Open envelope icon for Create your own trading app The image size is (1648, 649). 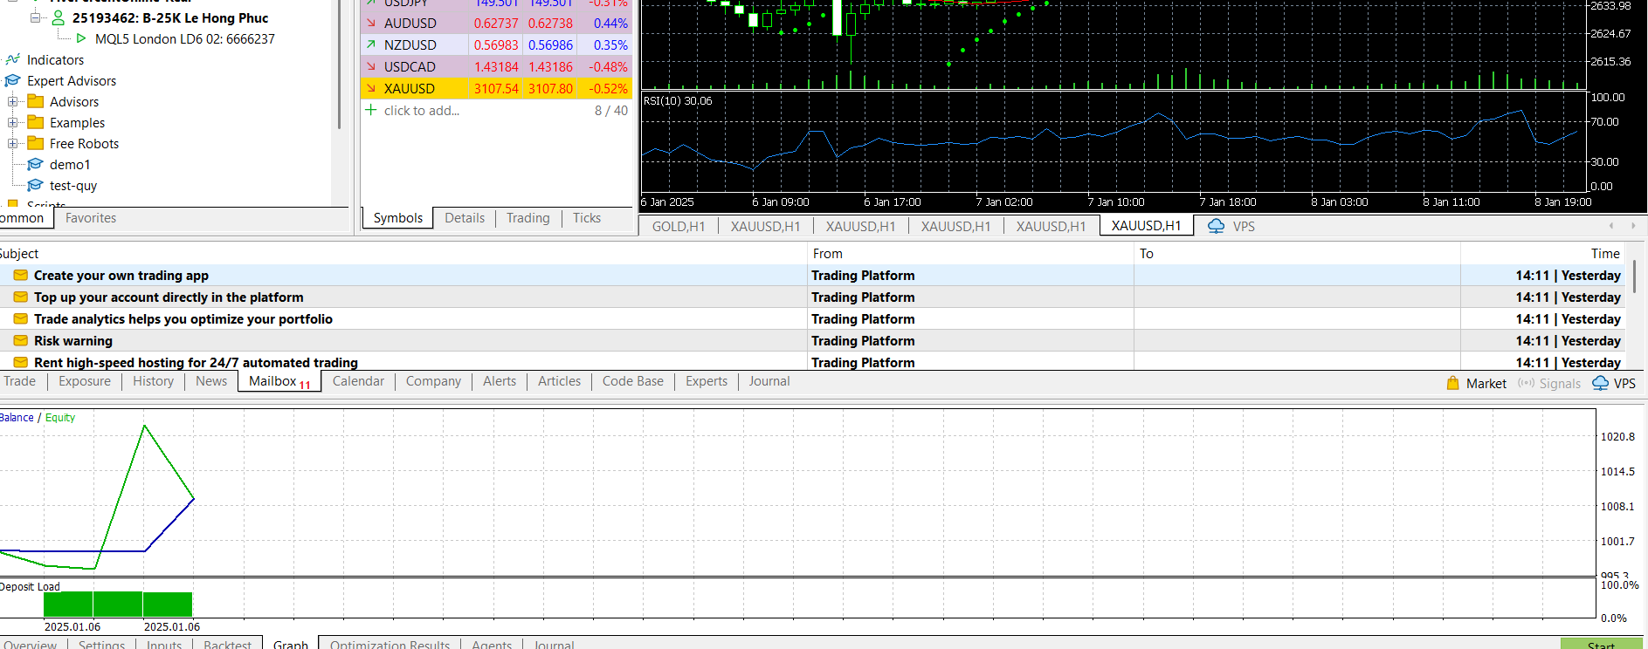tap(20, 275)
